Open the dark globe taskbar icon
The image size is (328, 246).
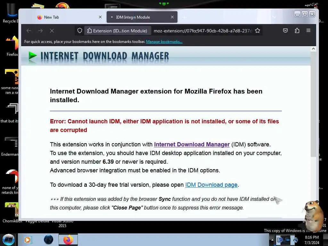point(48,240)
